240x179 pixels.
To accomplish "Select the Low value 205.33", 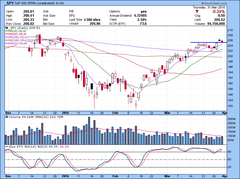I will pyautogui.click(x=29, y=20).
